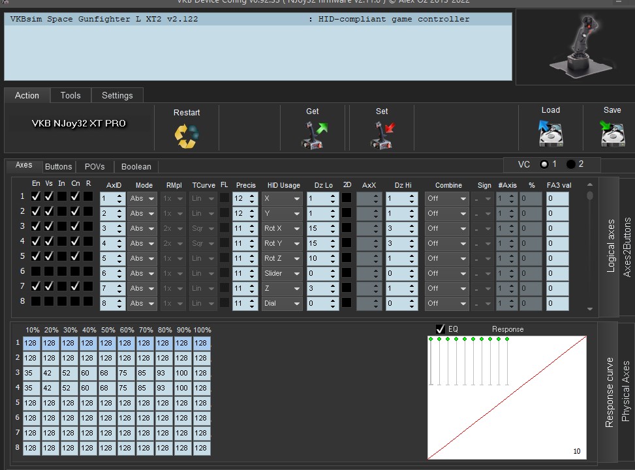The width and height of the screenshot is (635, 470).
Task: Click the Precis stepper for axis 2
Action: coord(252,214)
